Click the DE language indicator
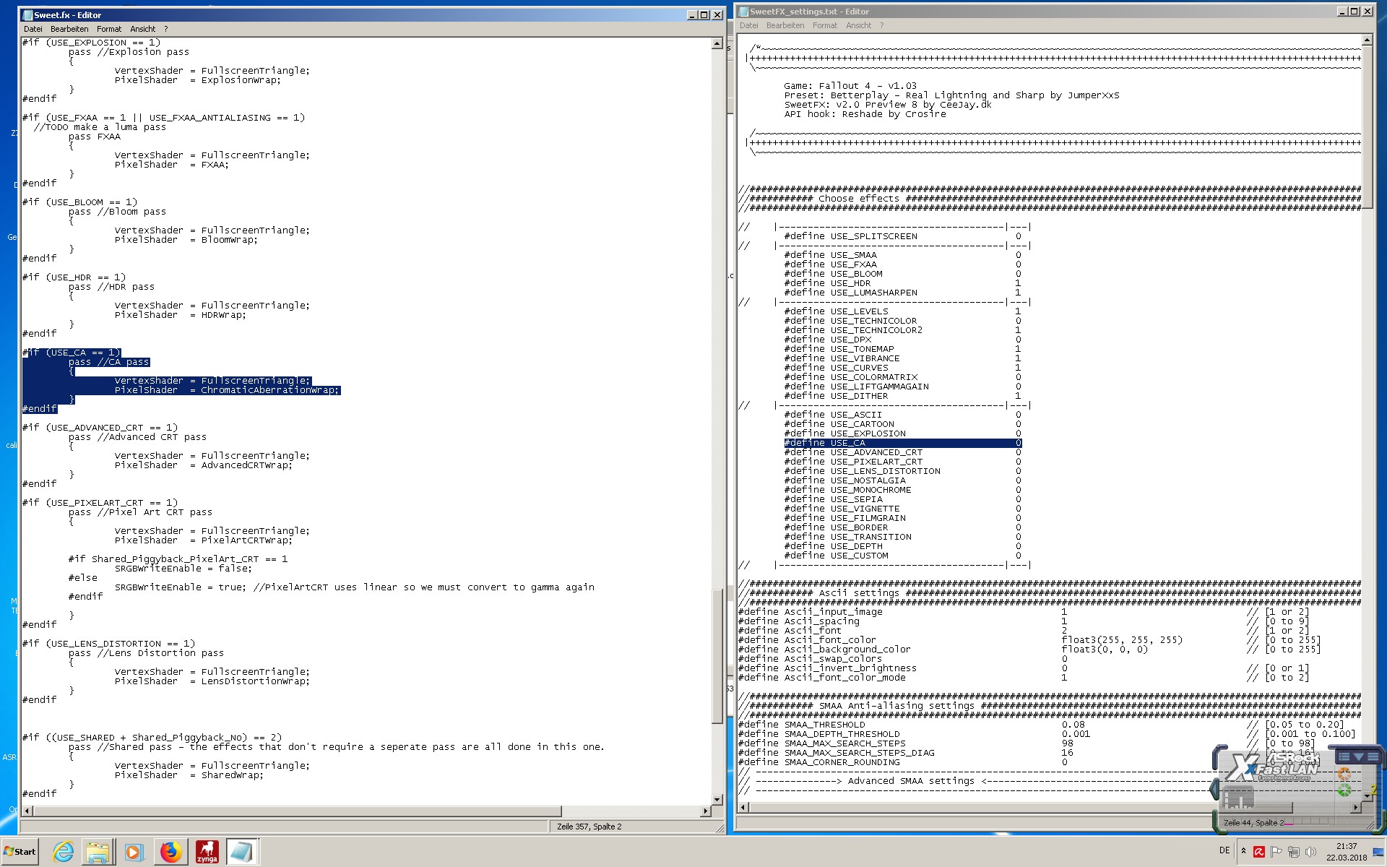 1224,850
